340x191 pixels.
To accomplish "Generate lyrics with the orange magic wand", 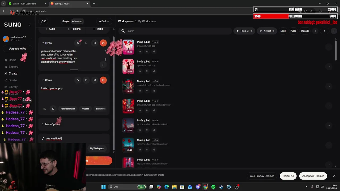I will click(x=103, y=43).
